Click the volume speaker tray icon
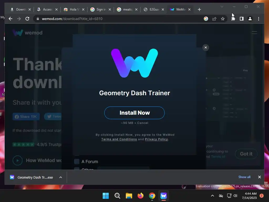The image size is (269, 202). click(235, 196)
